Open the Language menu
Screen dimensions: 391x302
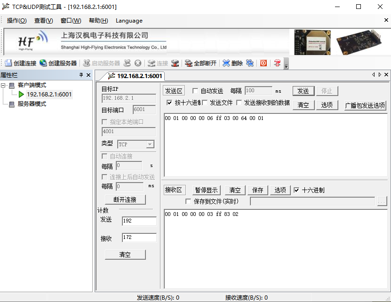pos(129,21)
